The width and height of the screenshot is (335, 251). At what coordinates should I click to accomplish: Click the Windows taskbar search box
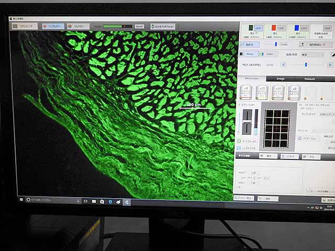(53, 200)
